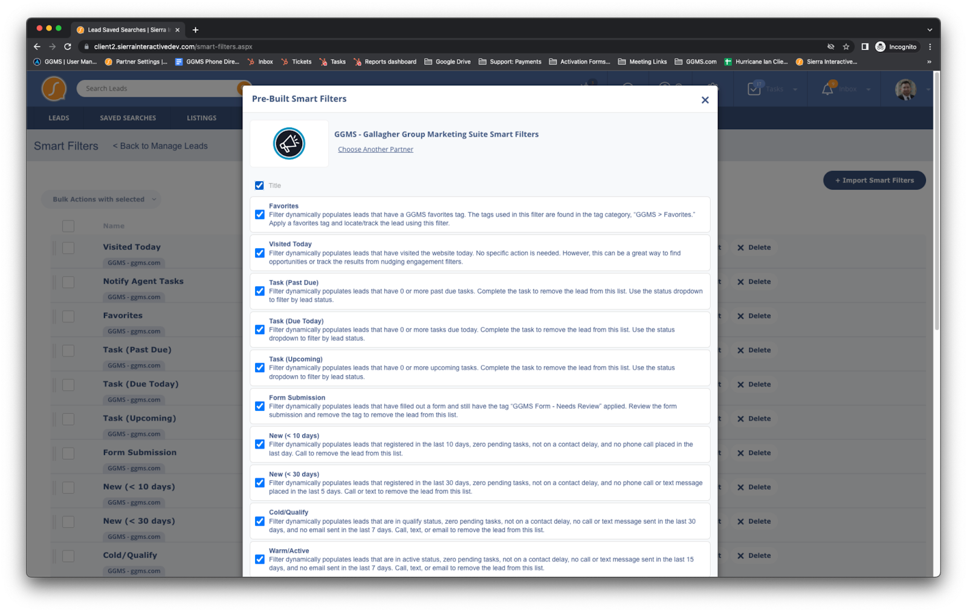Open the Tickets bookmark
967x612 pixels.
point(296,62)
